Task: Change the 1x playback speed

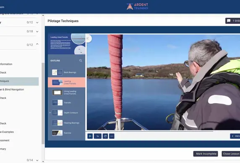Action: pyautogui.click(x=97, y=136)
